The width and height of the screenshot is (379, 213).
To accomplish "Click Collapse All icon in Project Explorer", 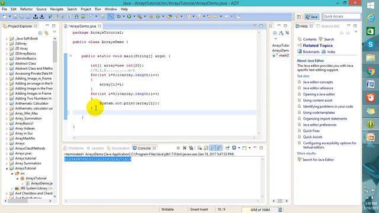I will tap(40, 33).
